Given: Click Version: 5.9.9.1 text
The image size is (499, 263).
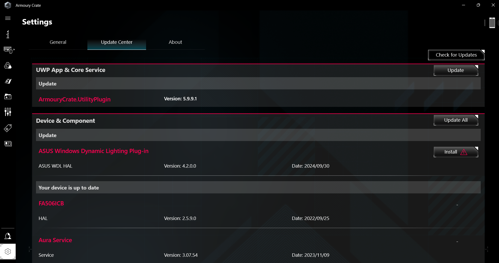Looking at the screenshot, I should pyautogui.click(x=180, y=99).
